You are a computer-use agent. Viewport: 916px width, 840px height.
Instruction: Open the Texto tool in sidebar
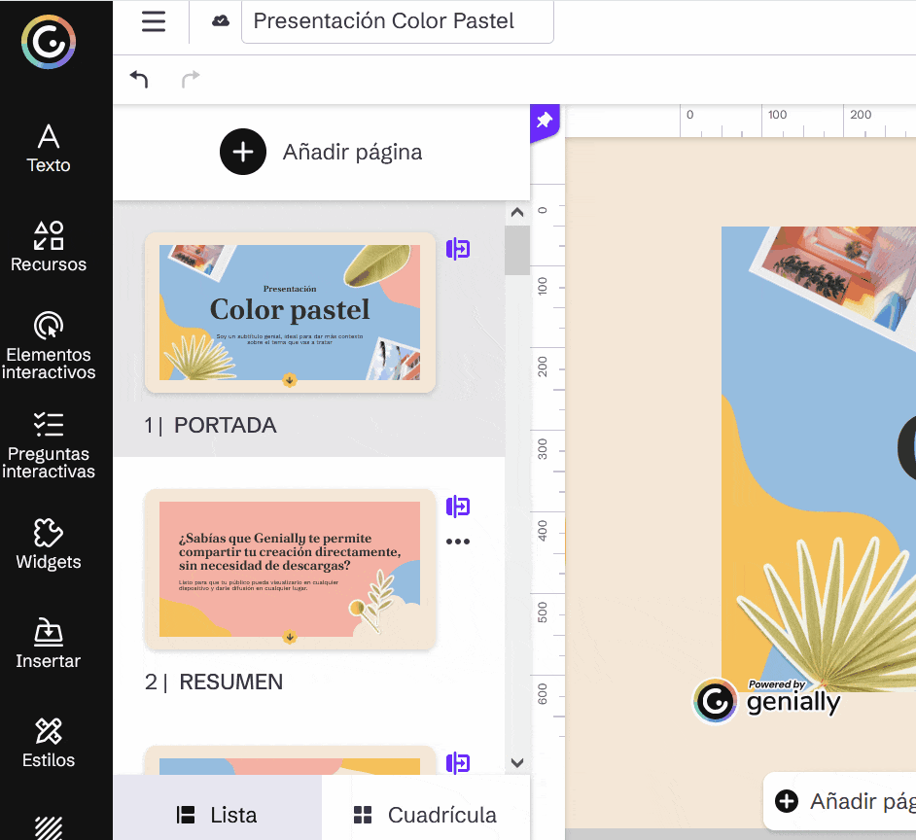(49, 148)
